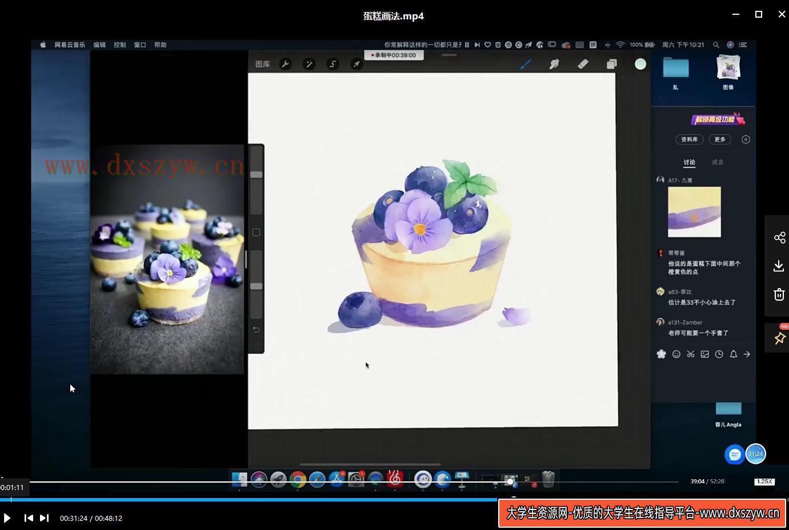Skip to the next video
This screenshot has width=789, height=530.
pyautogui.click(x=44, y=518)
